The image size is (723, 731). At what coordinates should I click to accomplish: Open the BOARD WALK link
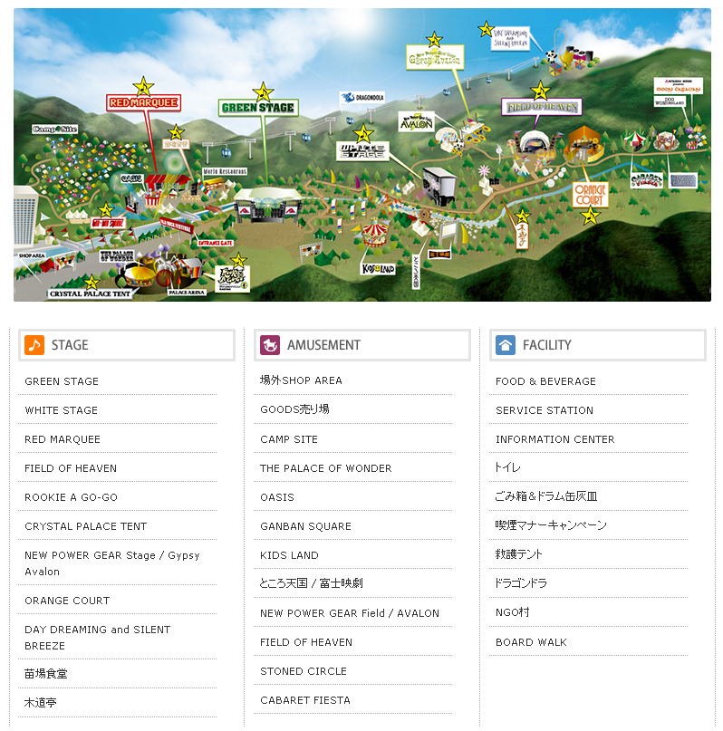532,642
